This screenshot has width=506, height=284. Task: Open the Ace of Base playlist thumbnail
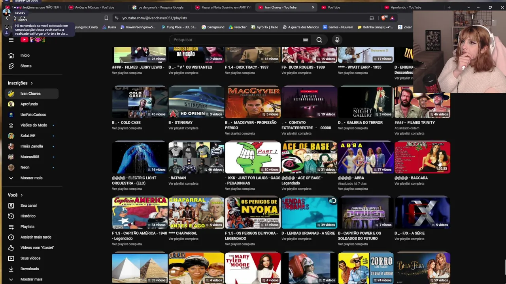(309, 157)
